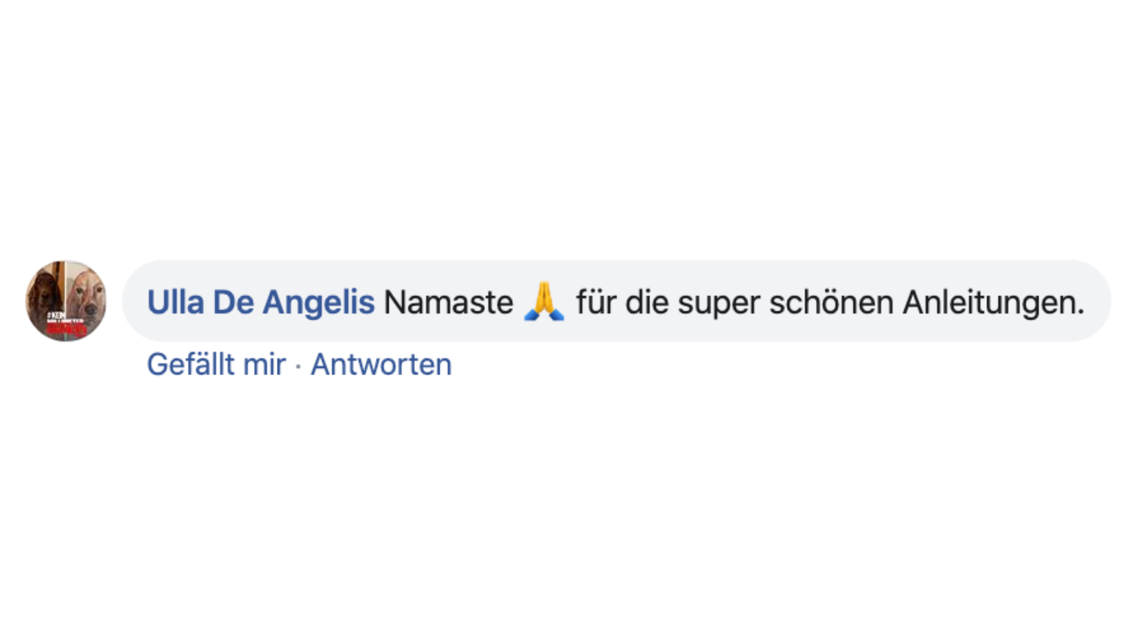Reply to comment using Antworten
This screenshot has height=632, width=1124.
click(x=381, y=365)
